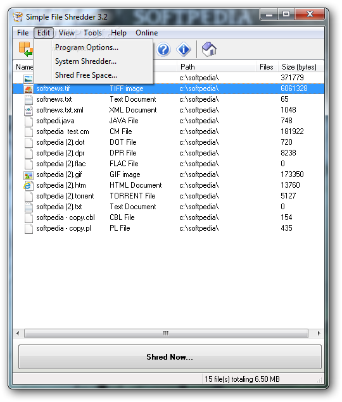The height and width of the screenshot is (402, 342).
Task: Click the horizontal scrollbar right arrow
Action: coord(319,334)
